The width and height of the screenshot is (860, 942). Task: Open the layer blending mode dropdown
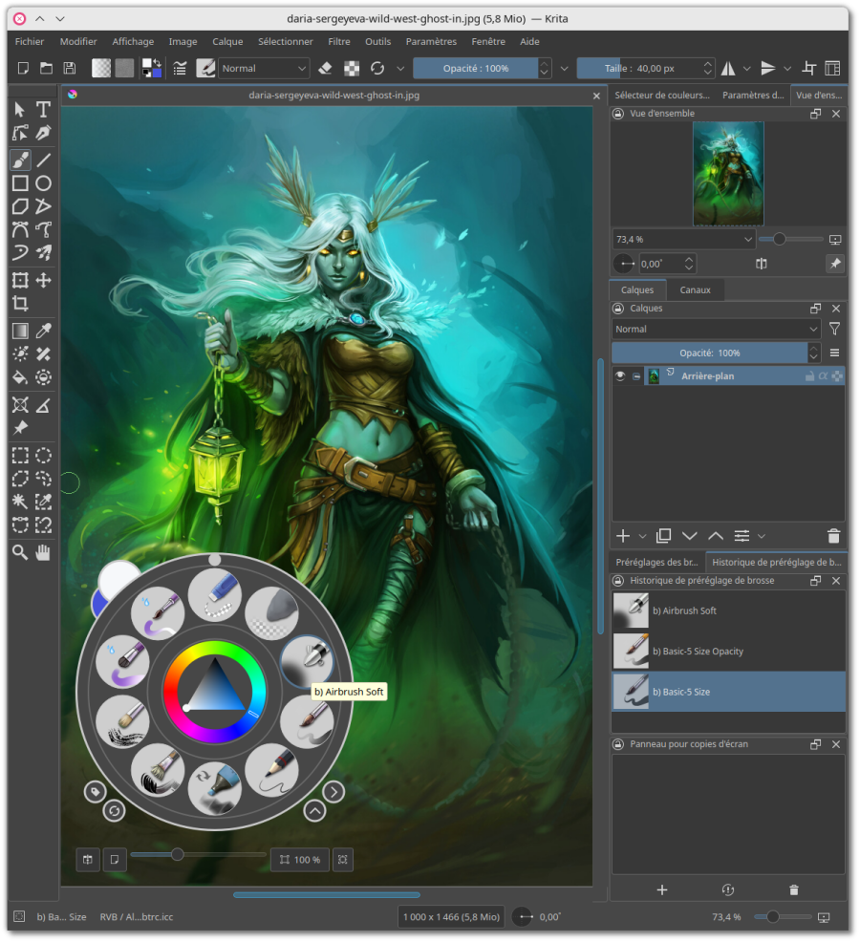[x=717, y=330]
